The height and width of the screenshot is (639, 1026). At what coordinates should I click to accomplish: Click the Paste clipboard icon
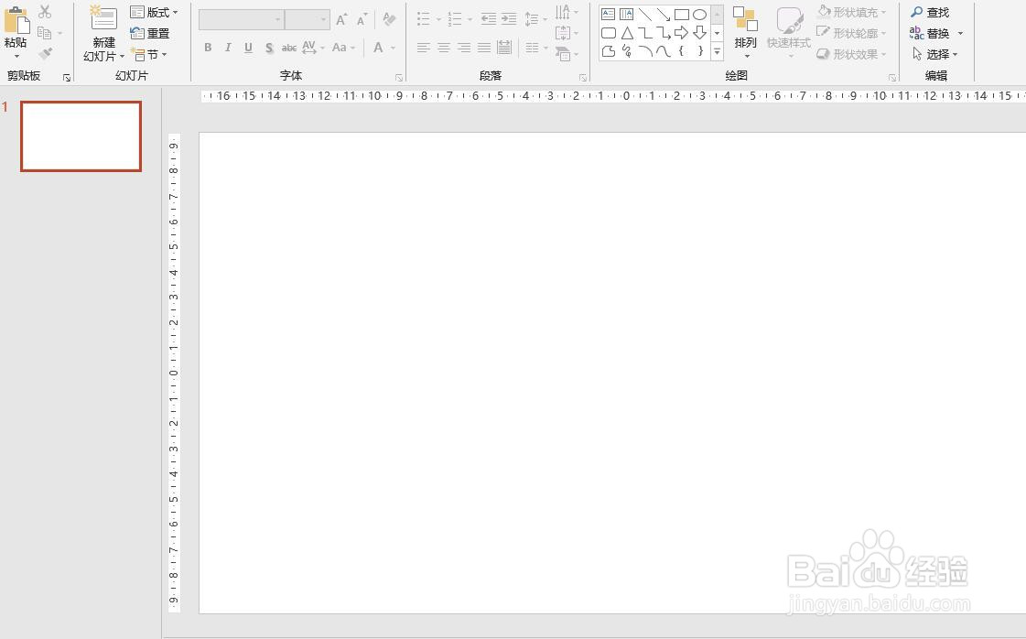point(16,19)
